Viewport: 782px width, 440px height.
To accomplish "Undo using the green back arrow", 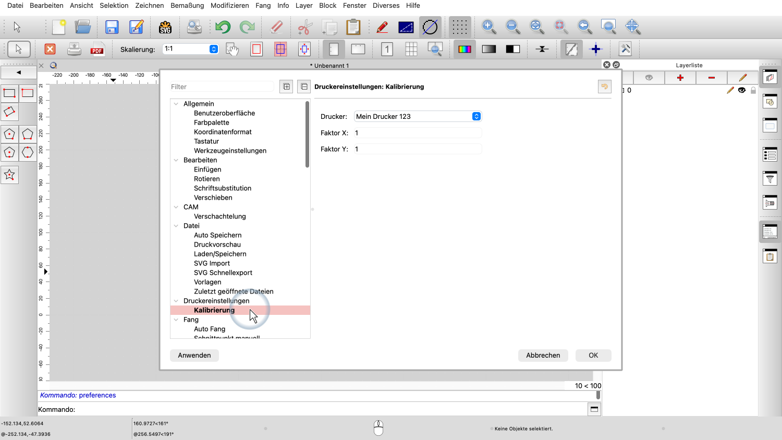I will coord(223,27).
